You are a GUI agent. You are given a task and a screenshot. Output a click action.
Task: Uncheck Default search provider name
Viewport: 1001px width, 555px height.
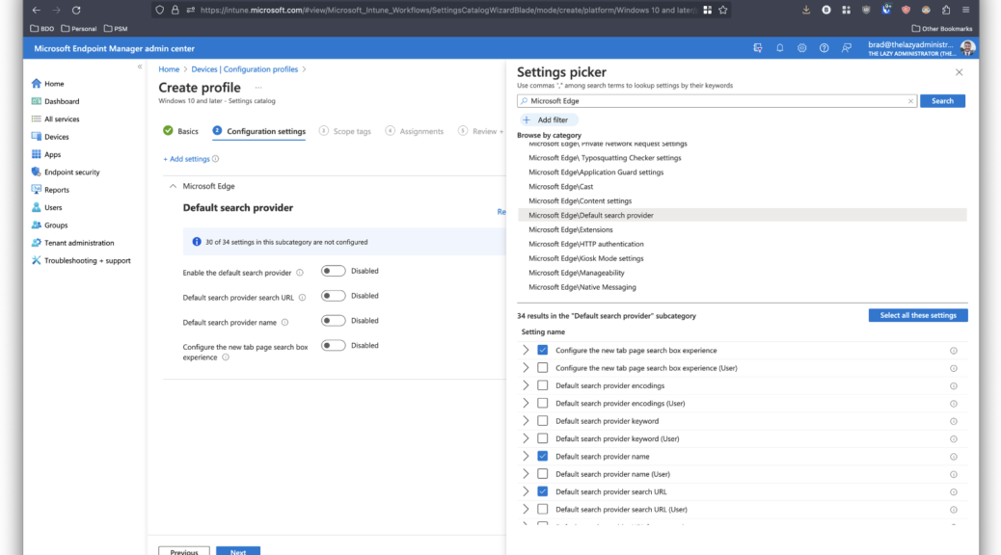(x=543, y=456)
